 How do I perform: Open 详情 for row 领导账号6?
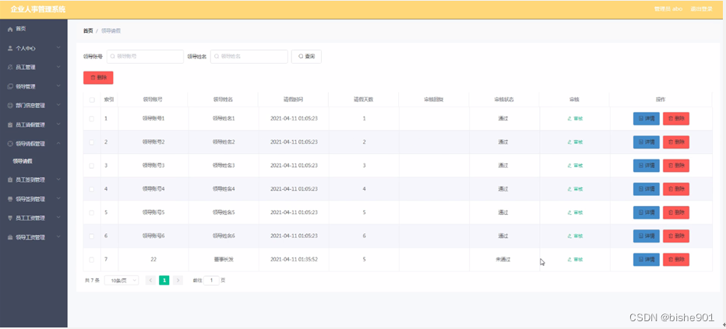pos(647,236)
